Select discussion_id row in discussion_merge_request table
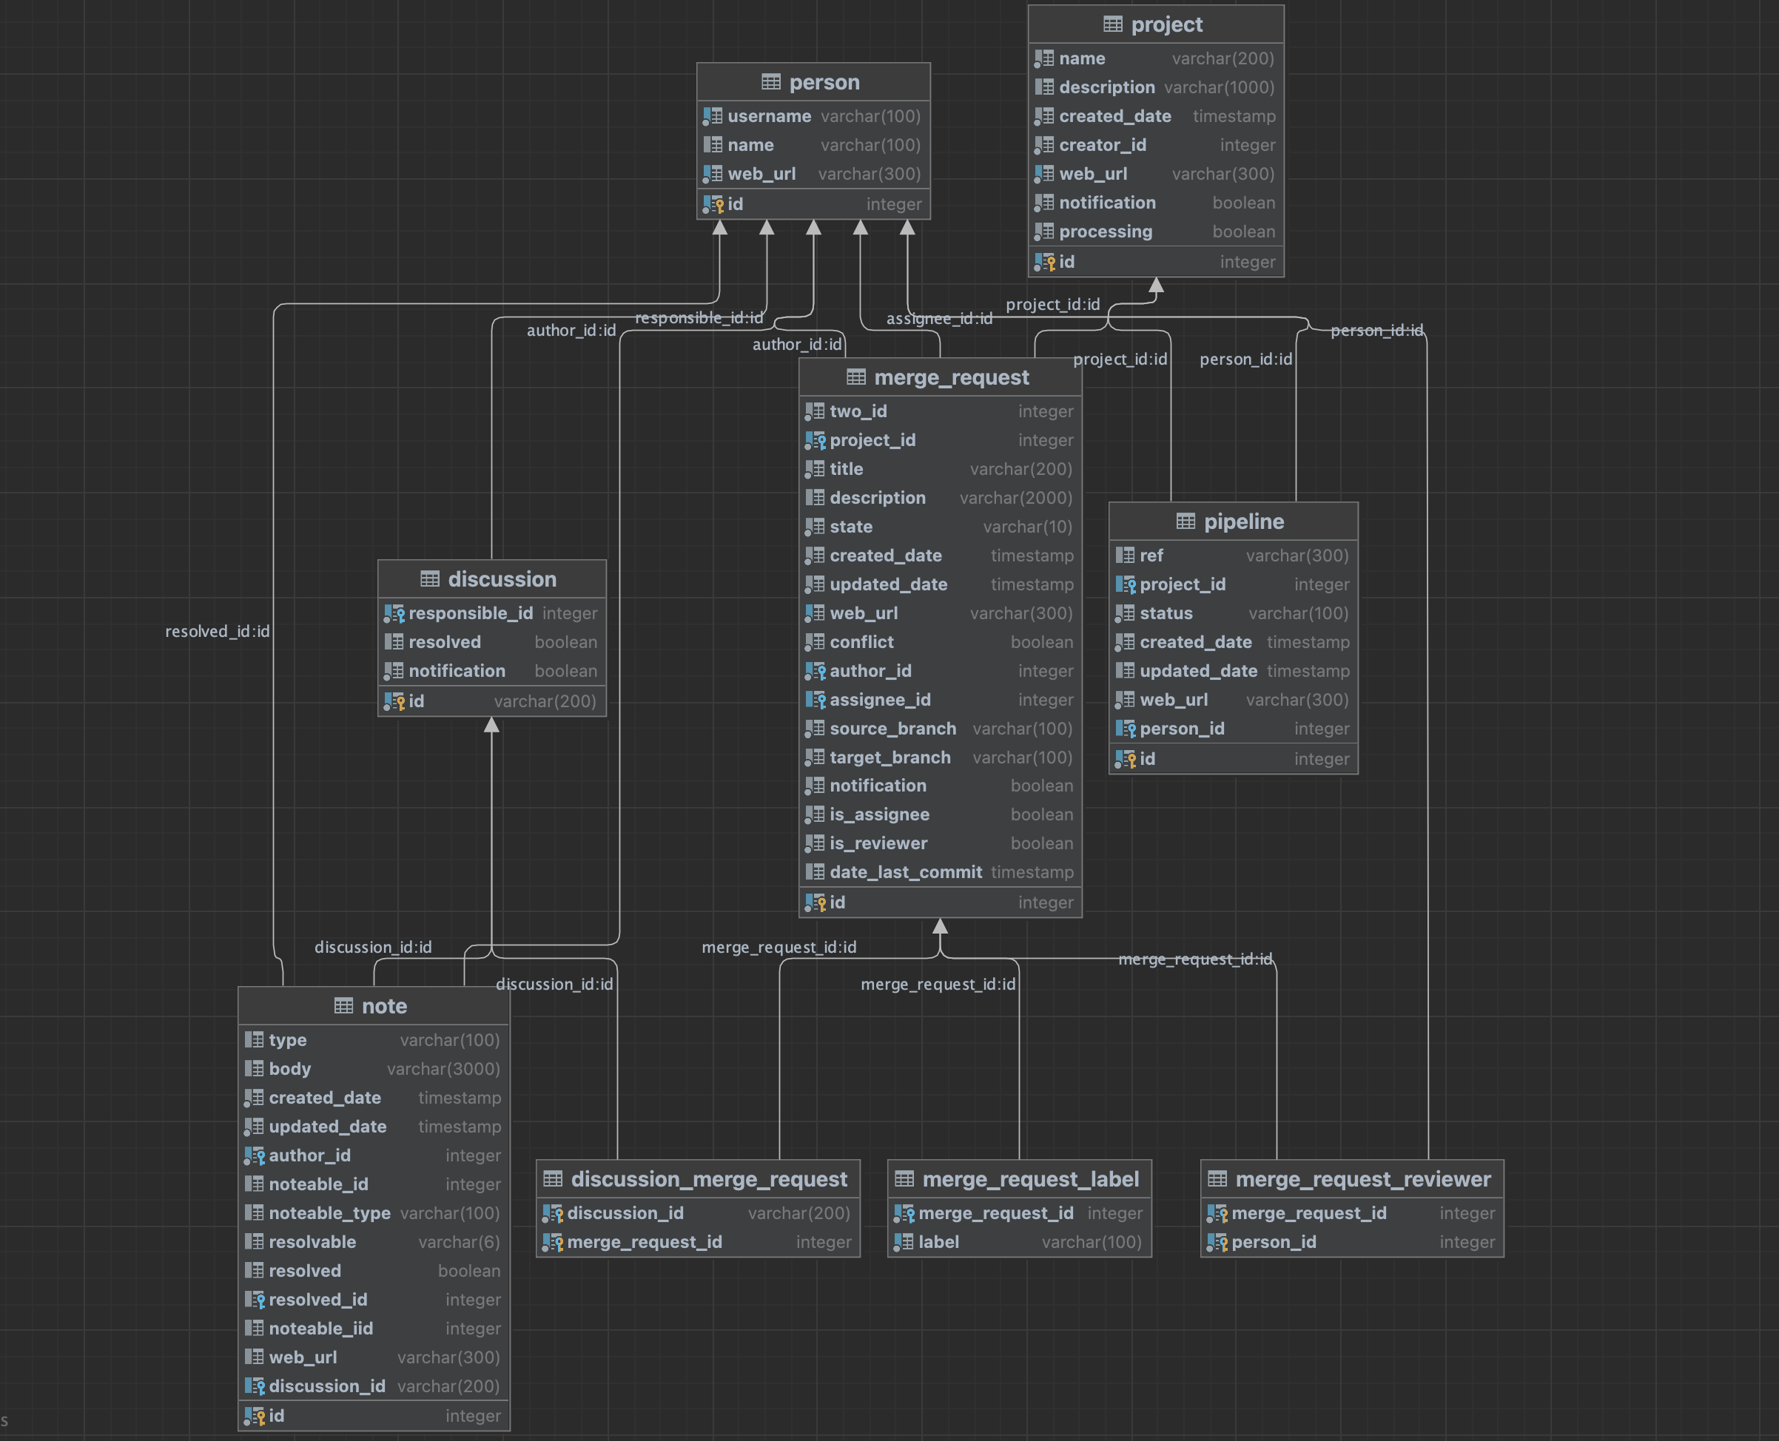 (x=698, y=1214)
